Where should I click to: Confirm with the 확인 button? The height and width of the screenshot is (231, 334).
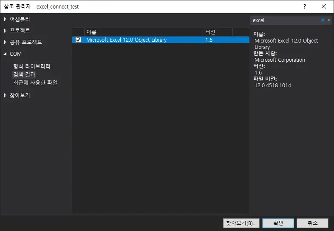click(278, 223)
